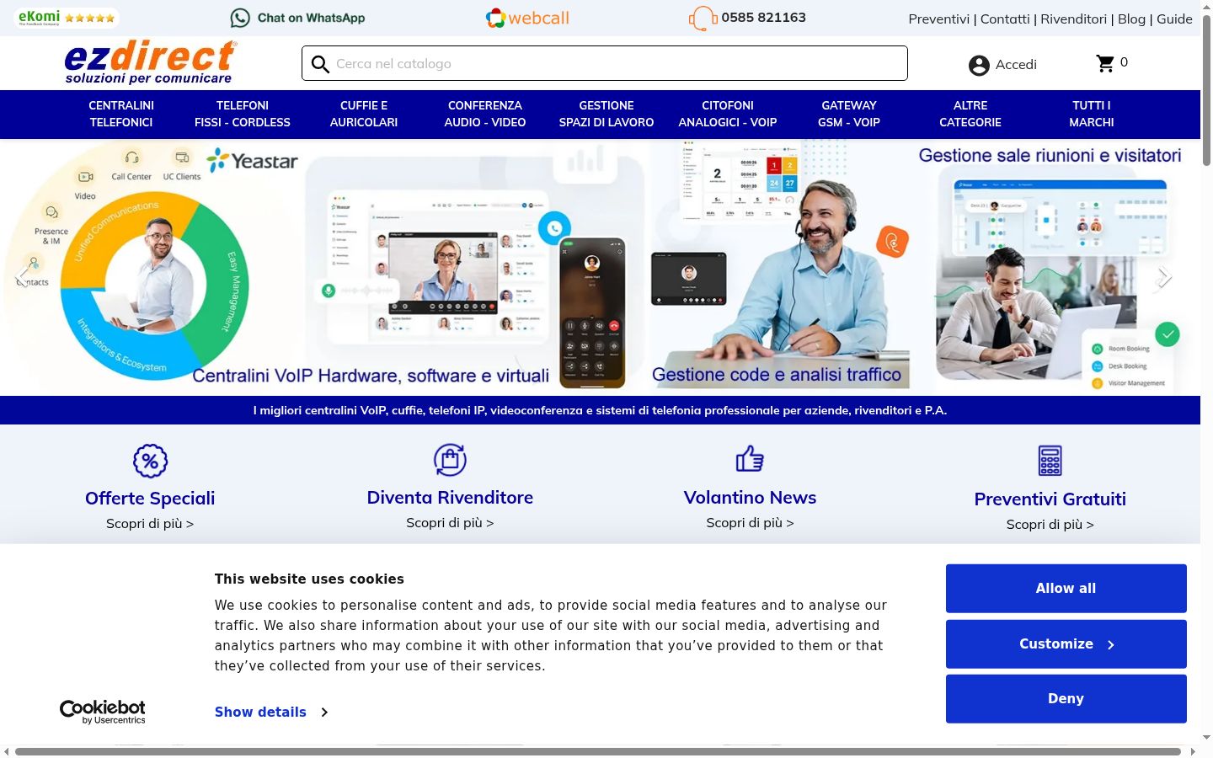Click the Accedi user account icon
The width and height of the screenshot is (1213, 758).
[979, 65]
